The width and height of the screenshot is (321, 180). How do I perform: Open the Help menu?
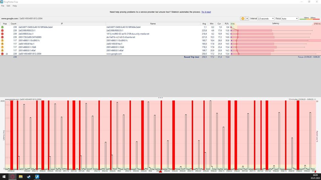(15, 6)
